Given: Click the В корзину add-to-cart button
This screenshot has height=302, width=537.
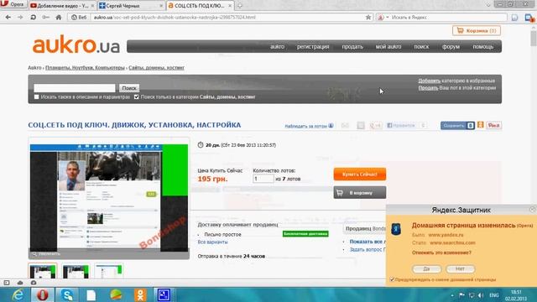Looking at the screenshot, I should (360, 193).
